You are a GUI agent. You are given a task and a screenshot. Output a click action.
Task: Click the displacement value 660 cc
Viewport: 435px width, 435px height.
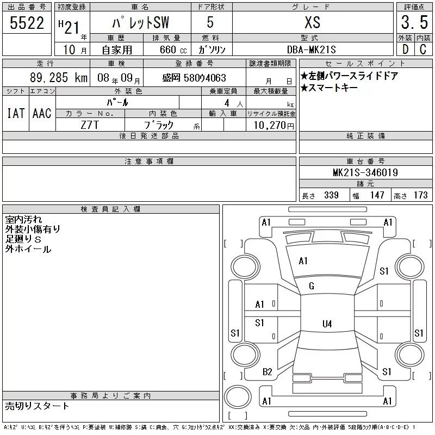(x=173, y=49)
